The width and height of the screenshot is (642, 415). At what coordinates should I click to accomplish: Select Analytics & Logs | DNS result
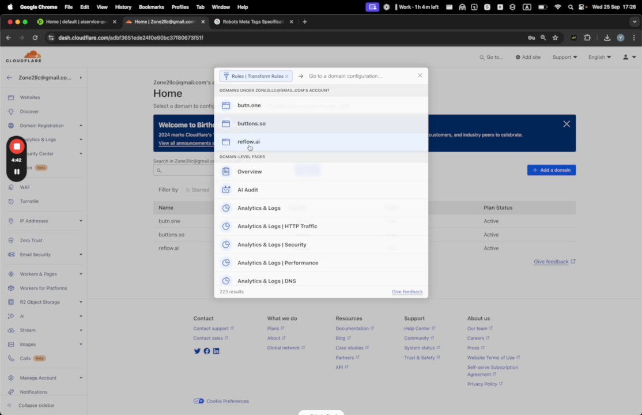coord(321,281)
